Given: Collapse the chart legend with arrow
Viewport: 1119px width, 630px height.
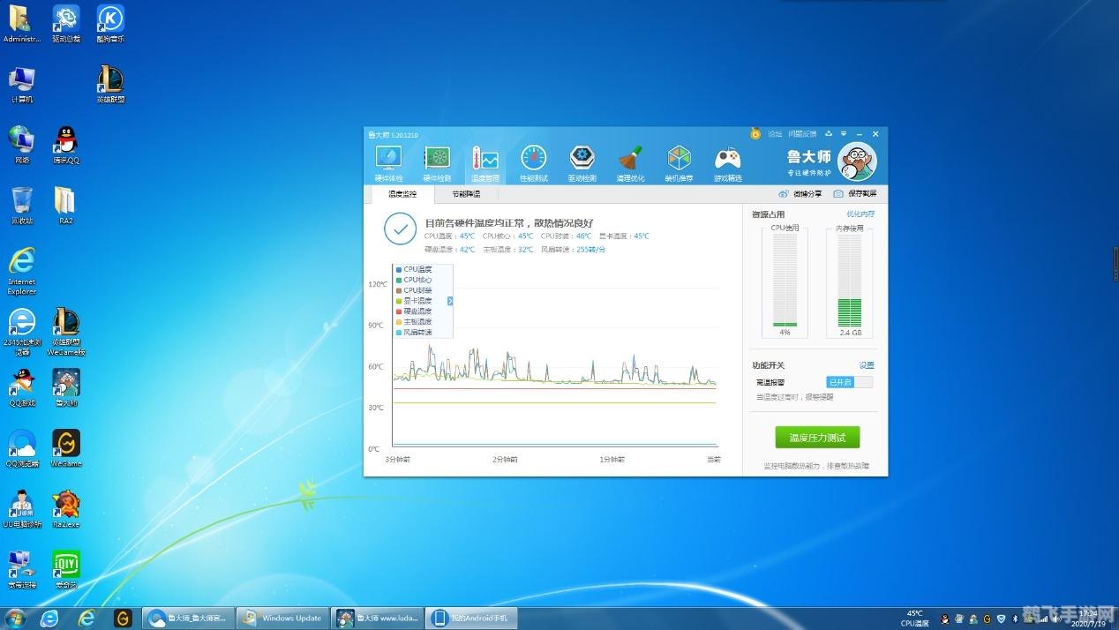Looking at the screenshot, I should point(450,301).
